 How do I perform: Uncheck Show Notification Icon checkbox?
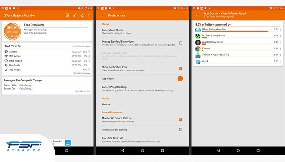[180, 68]
